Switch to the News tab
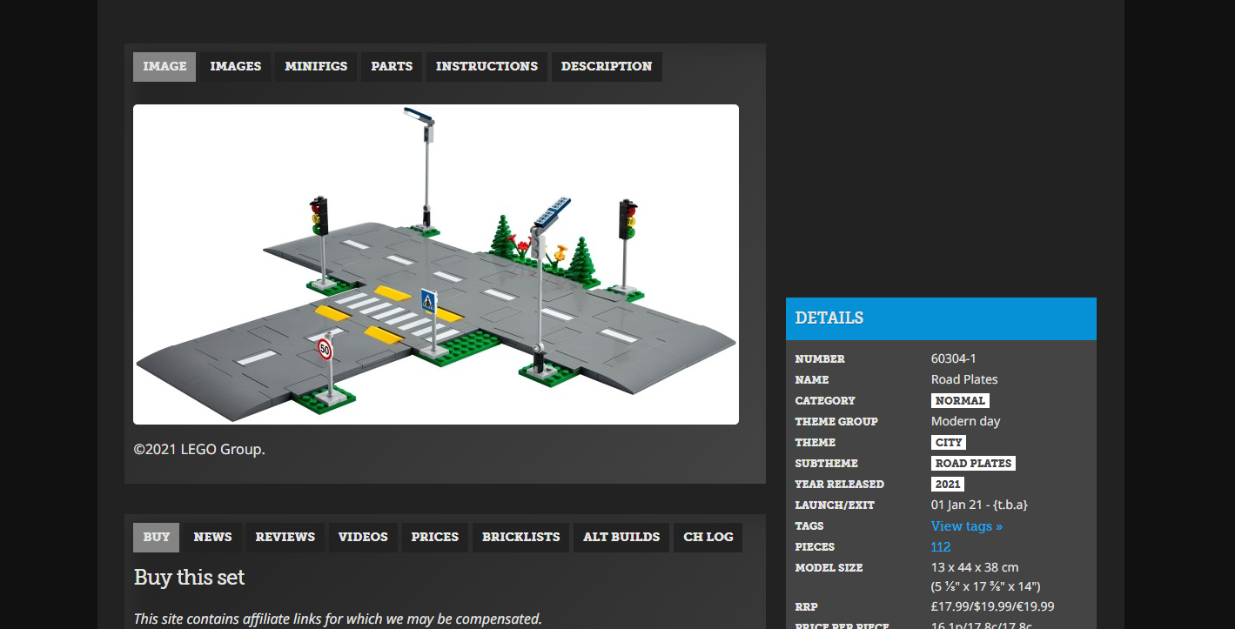Screen dimensions: 1235x629 tap(212, 538)
